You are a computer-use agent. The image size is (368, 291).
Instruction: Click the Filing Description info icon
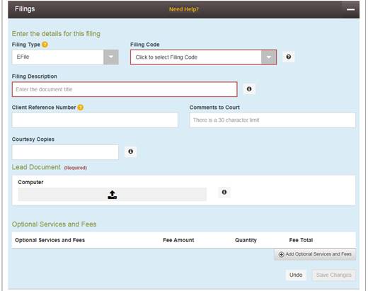249,89
